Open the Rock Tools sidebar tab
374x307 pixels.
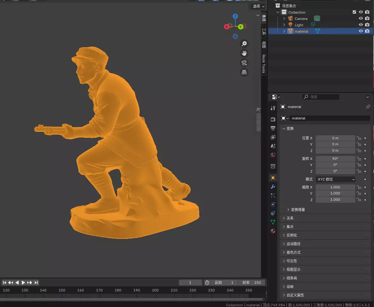264,64
